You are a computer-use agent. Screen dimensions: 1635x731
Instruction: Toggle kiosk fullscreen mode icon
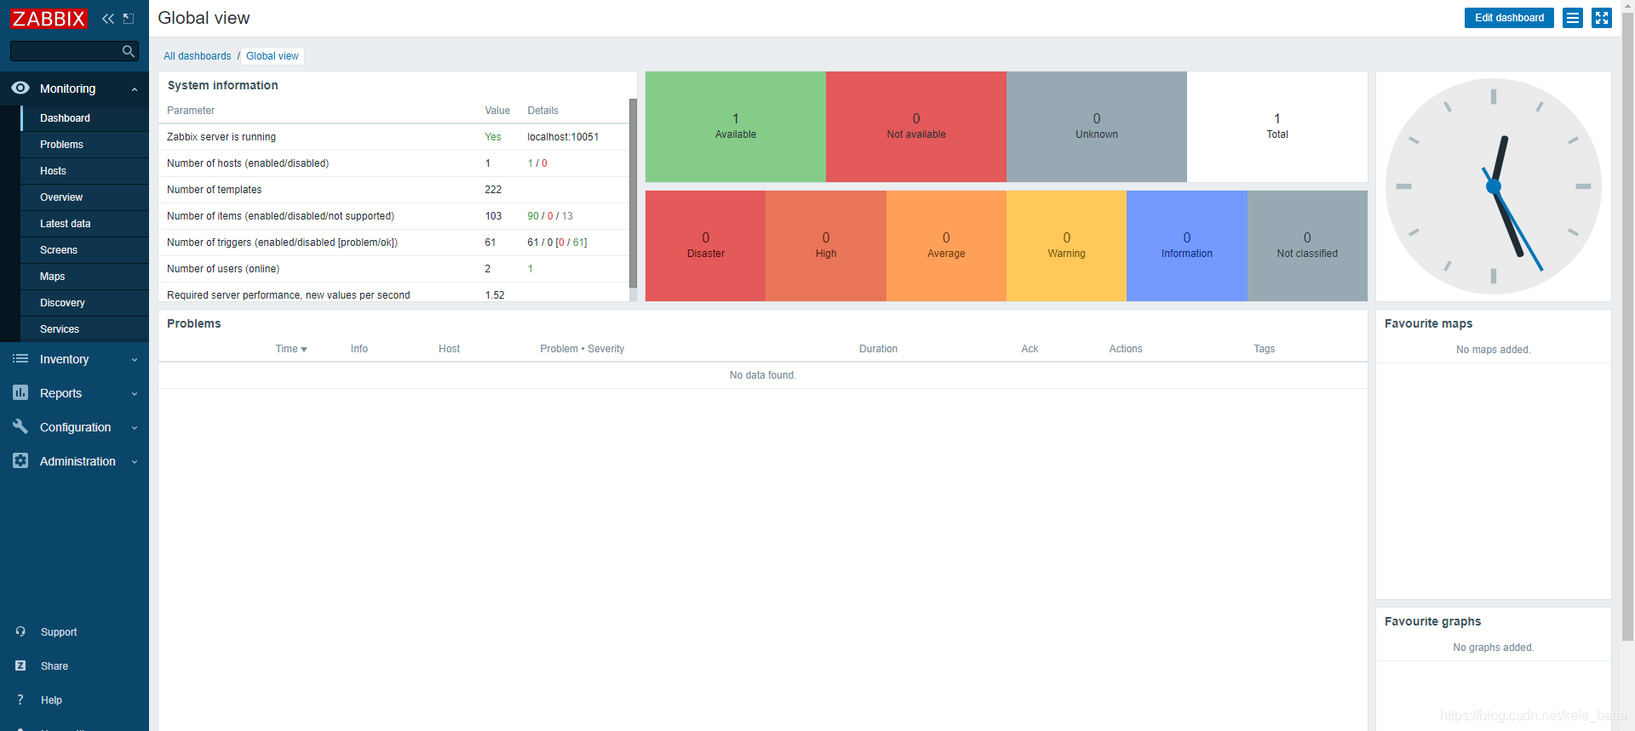click(x=1602, y=18)
